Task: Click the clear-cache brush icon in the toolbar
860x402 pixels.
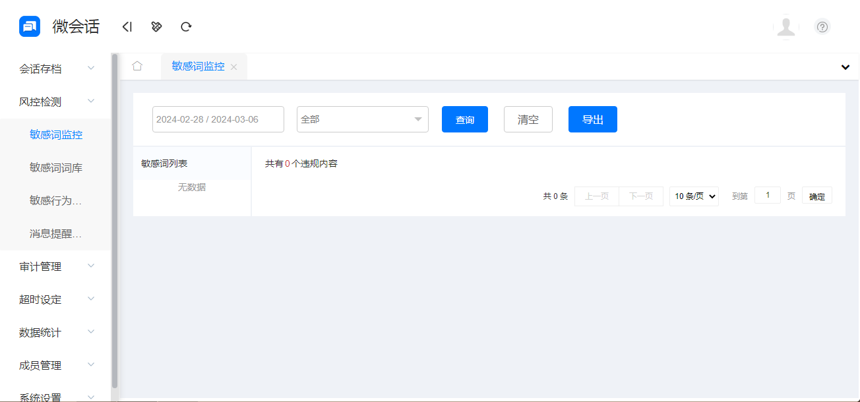Action: click(x=156, y=26)
